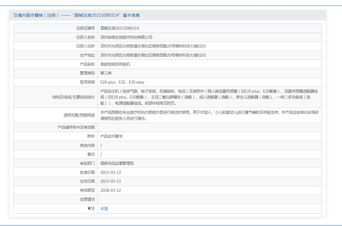The width and height of the screenshot is (342, 226).
Task: Click the address value in the 生产地址 row
Action: [x=153, y=55]
